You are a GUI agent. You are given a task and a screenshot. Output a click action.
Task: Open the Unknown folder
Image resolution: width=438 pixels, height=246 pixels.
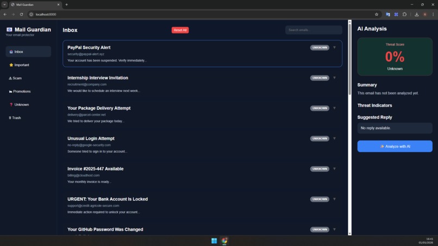[x=28, y=104]
